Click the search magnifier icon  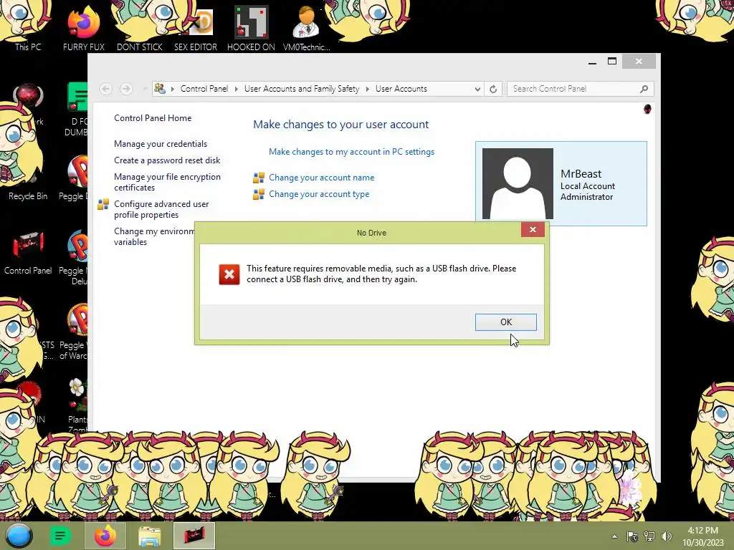(644, 89)
